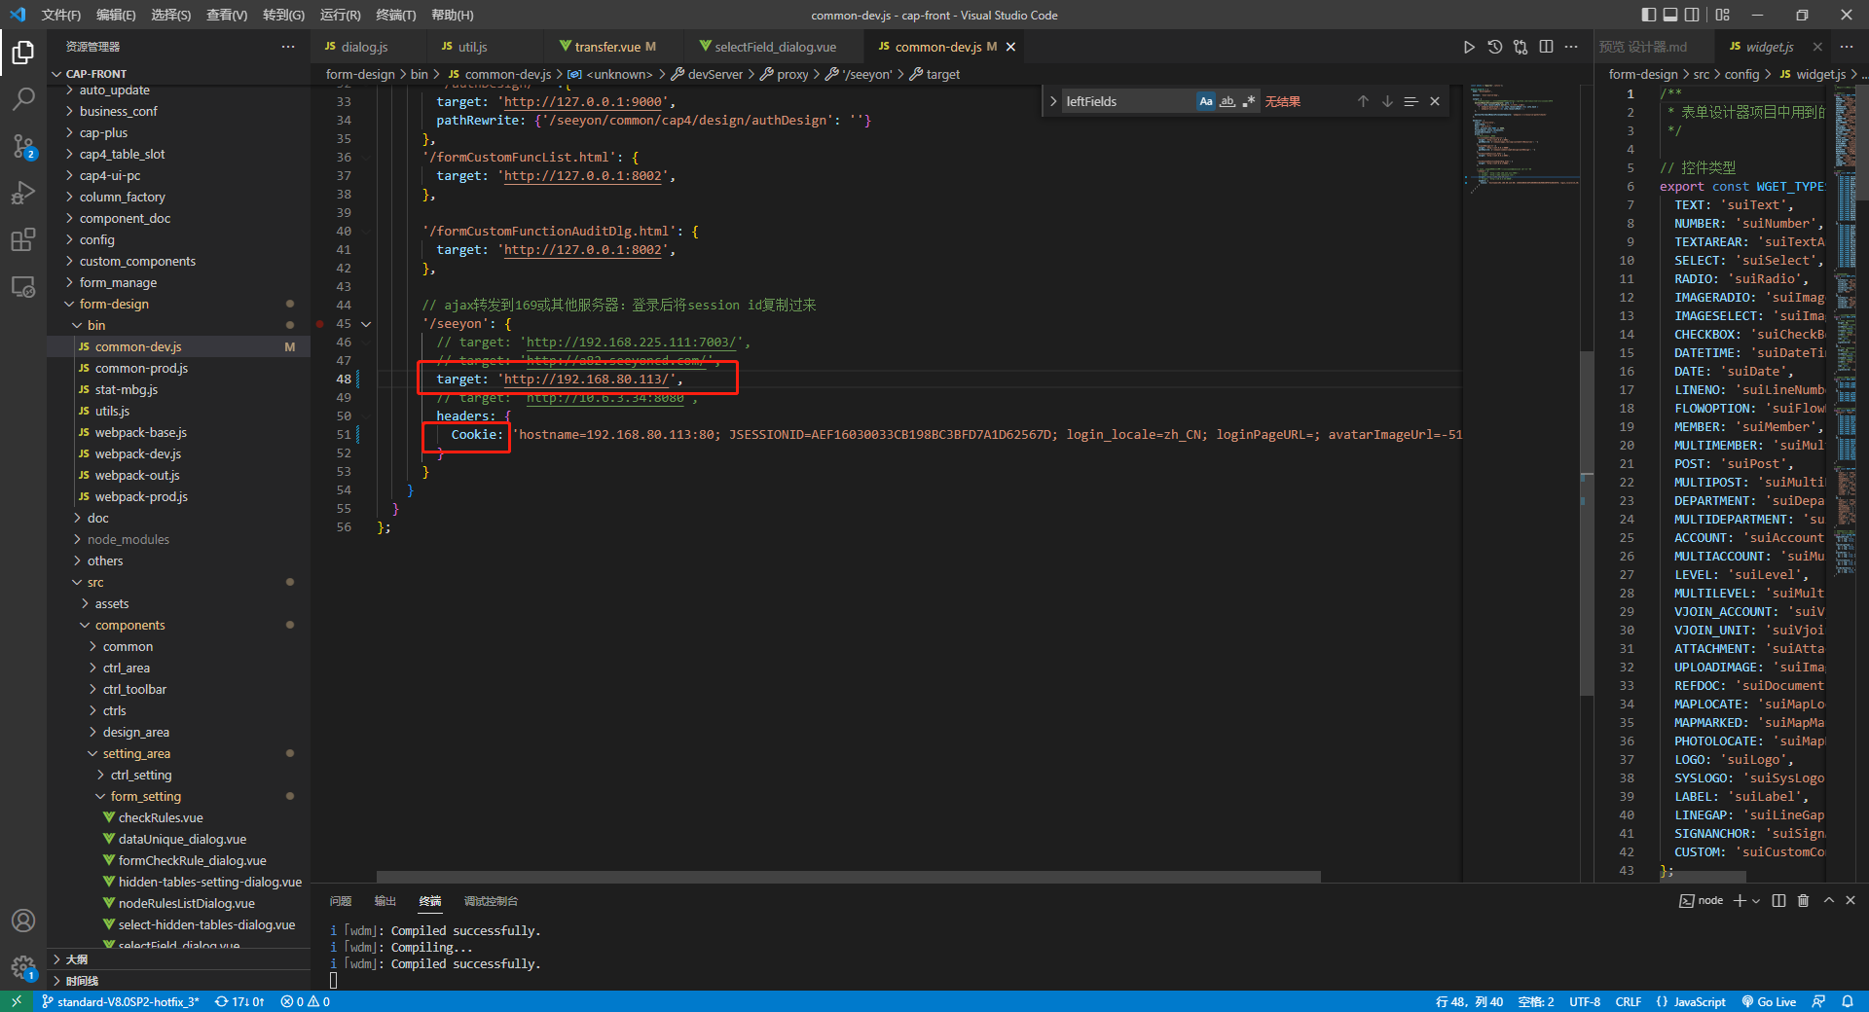Viewport: 1869px width, 1012px height.
Task: Open the Extensions view
Action: click(23, 239)
